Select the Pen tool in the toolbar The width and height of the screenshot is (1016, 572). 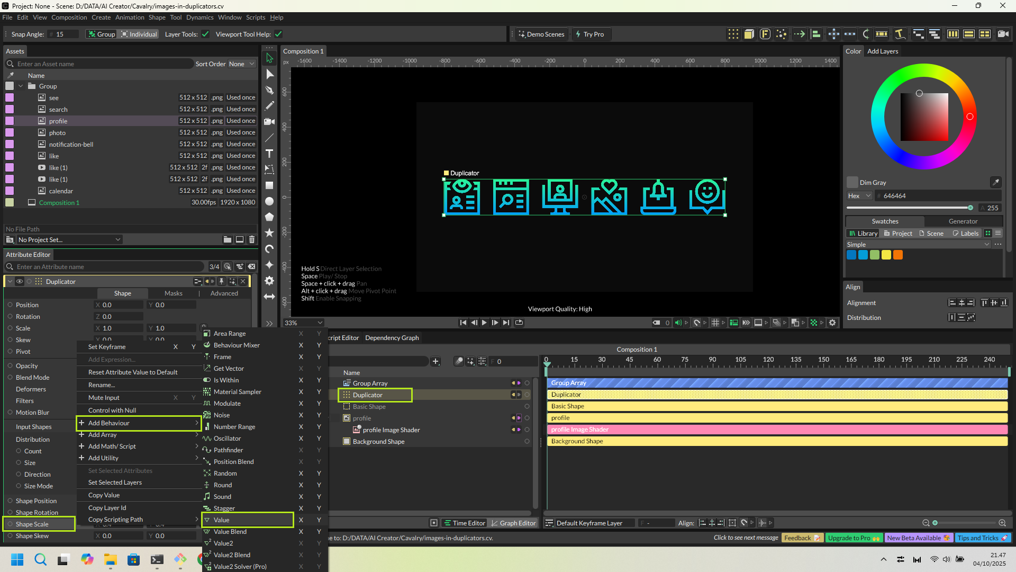pos(269,90)
